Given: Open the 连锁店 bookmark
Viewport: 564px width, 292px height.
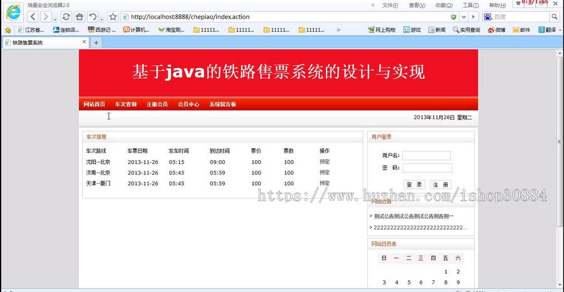Looking at the screenshot, I should [66, 30].
